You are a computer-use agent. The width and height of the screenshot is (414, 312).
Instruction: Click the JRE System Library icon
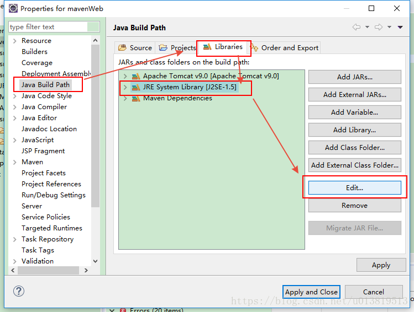[x=136, y=87]
